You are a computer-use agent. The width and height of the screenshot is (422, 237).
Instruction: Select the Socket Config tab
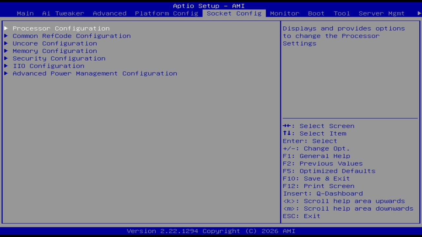234,13
